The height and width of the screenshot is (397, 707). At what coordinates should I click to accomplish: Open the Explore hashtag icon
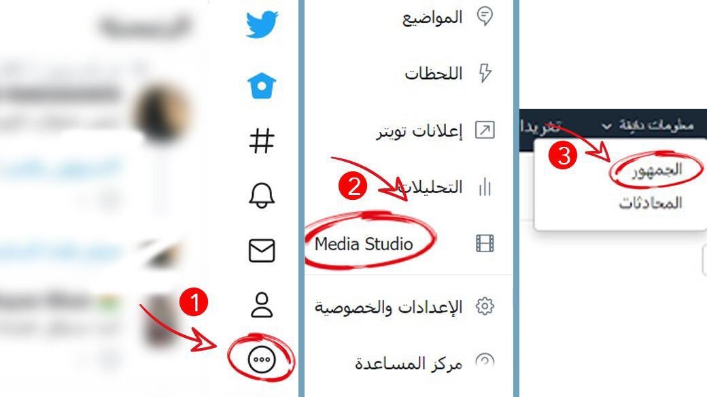(x=262, y=141)
